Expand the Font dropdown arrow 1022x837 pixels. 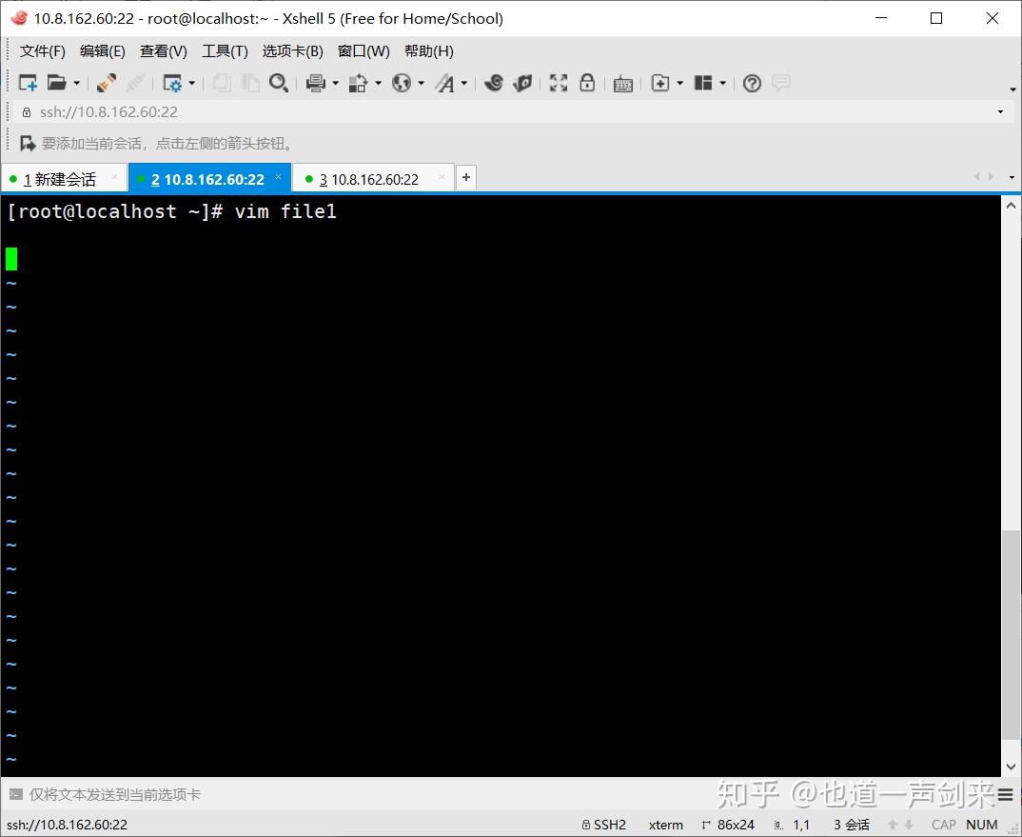tap(464, 83)
